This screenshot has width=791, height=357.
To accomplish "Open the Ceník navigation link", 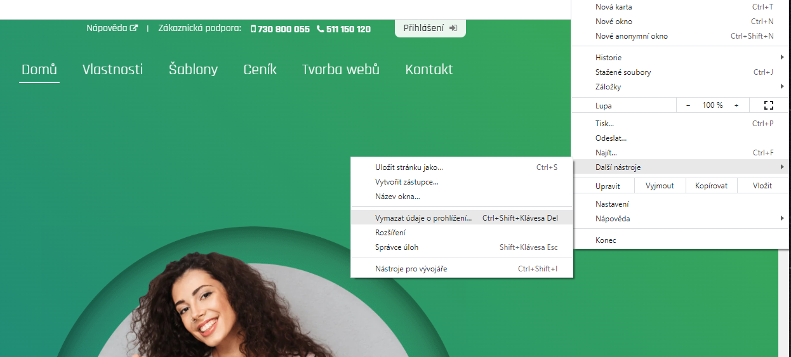I will pyautogui.click(x=260, y=69).
